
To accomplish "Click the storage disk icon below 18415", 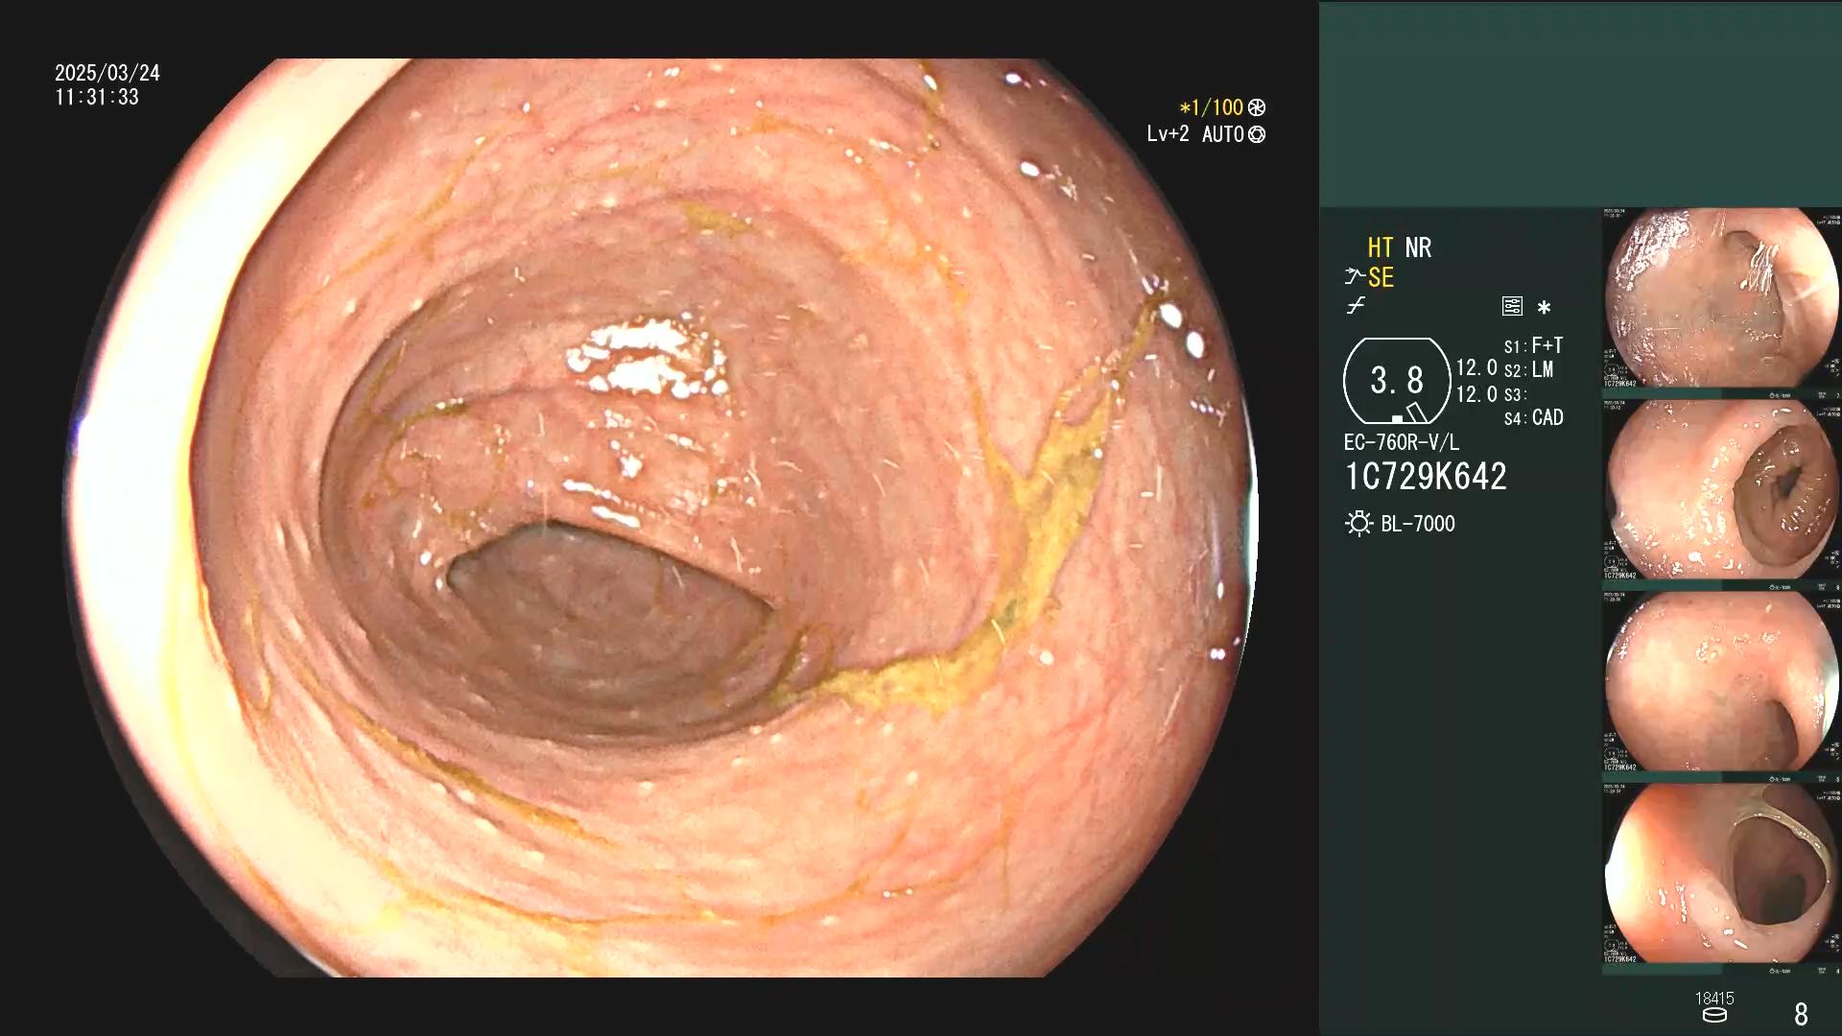I will point(1714,1015).
